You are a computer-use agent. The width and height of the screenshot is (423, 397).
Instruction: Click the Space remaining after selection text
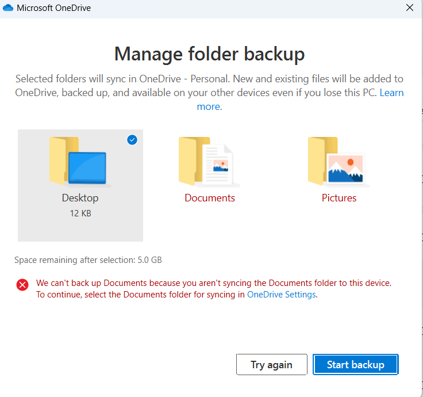pyautogui.click(x=88, y=260)
